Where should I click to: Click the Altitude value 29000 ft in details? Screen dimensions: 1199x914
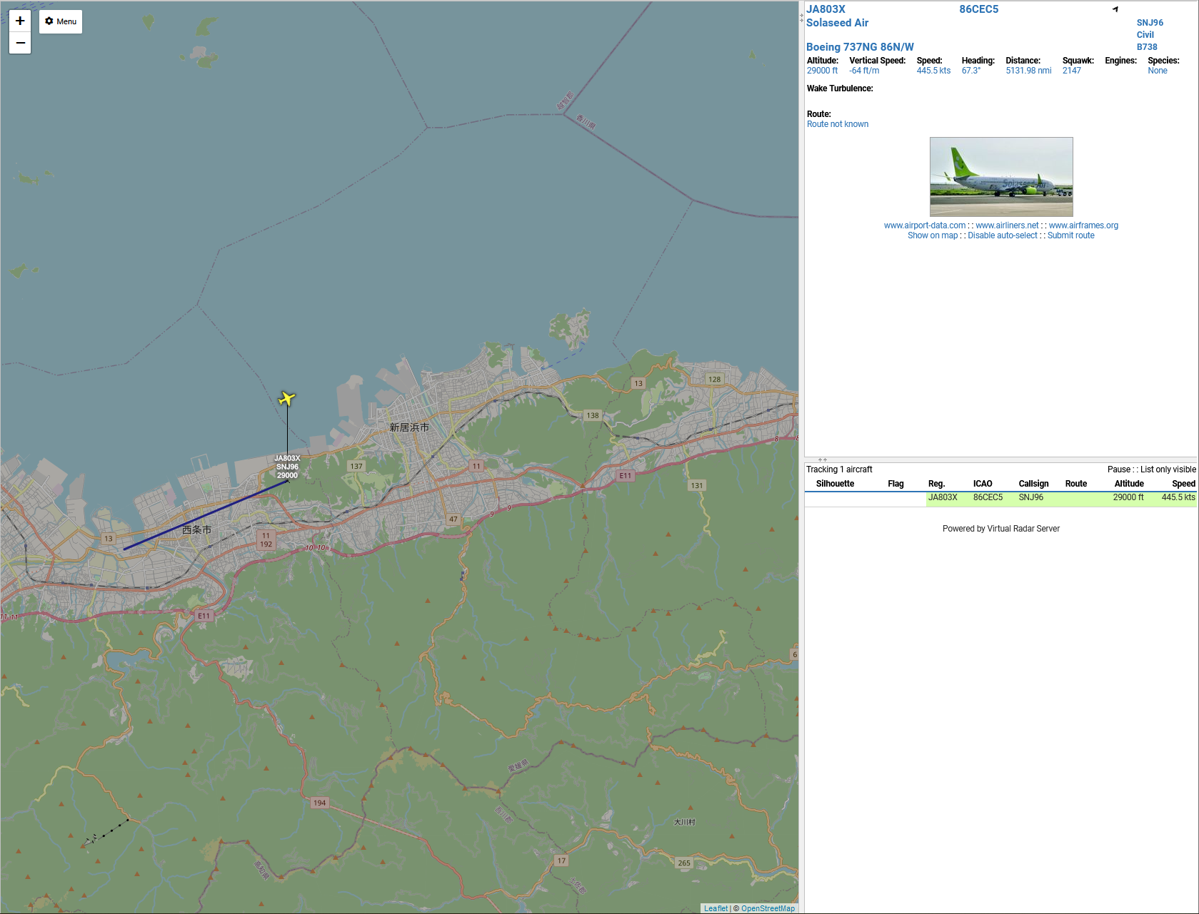[822, 71]
